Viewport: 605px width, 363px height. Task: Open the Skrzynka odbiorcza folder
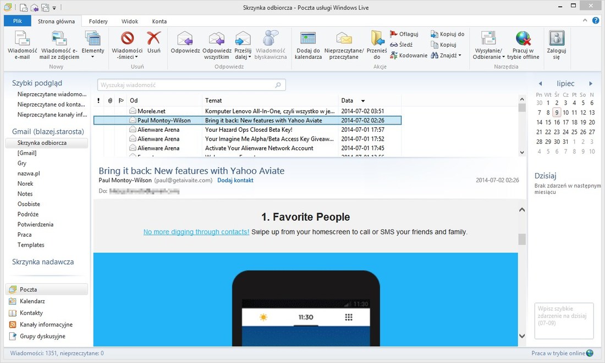click(x=47, y=143)
